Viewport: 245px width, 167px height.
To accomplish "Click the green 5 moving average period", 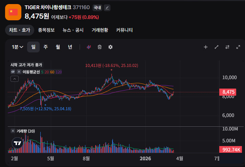I will 42,72.
